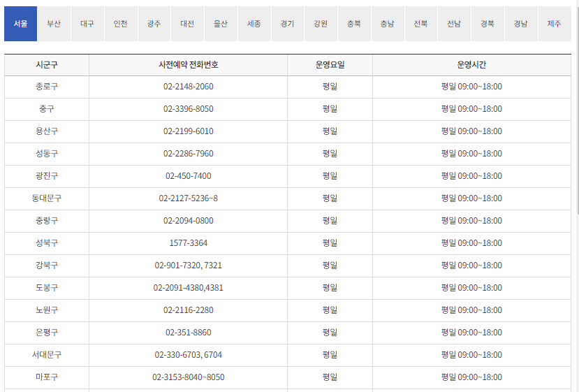Switch to the 제주 tab

pos(555,24)
